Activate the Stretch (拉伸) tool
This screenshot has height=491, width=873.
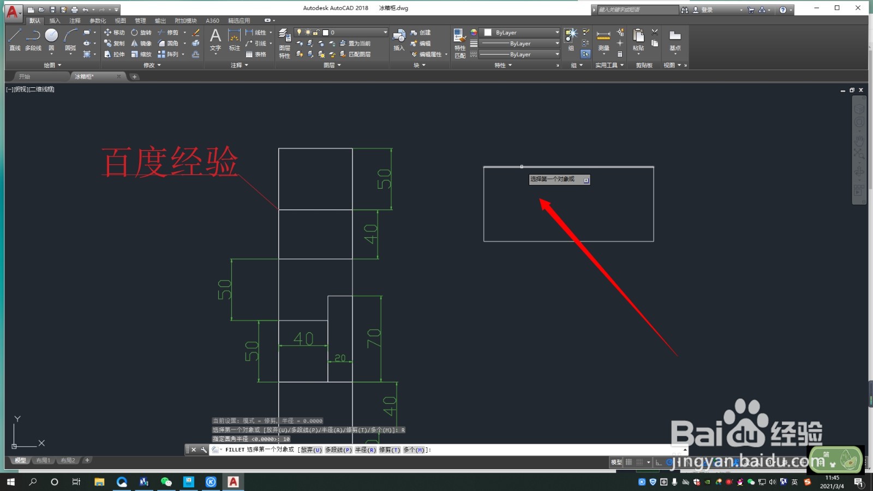[115, 55]
